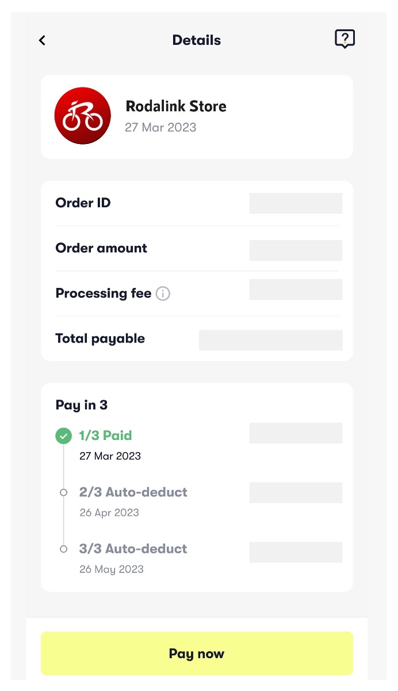Tap the circle marker beside 3/3 Auto-deduct
The image size is (398, 691).
pos(63,549)
